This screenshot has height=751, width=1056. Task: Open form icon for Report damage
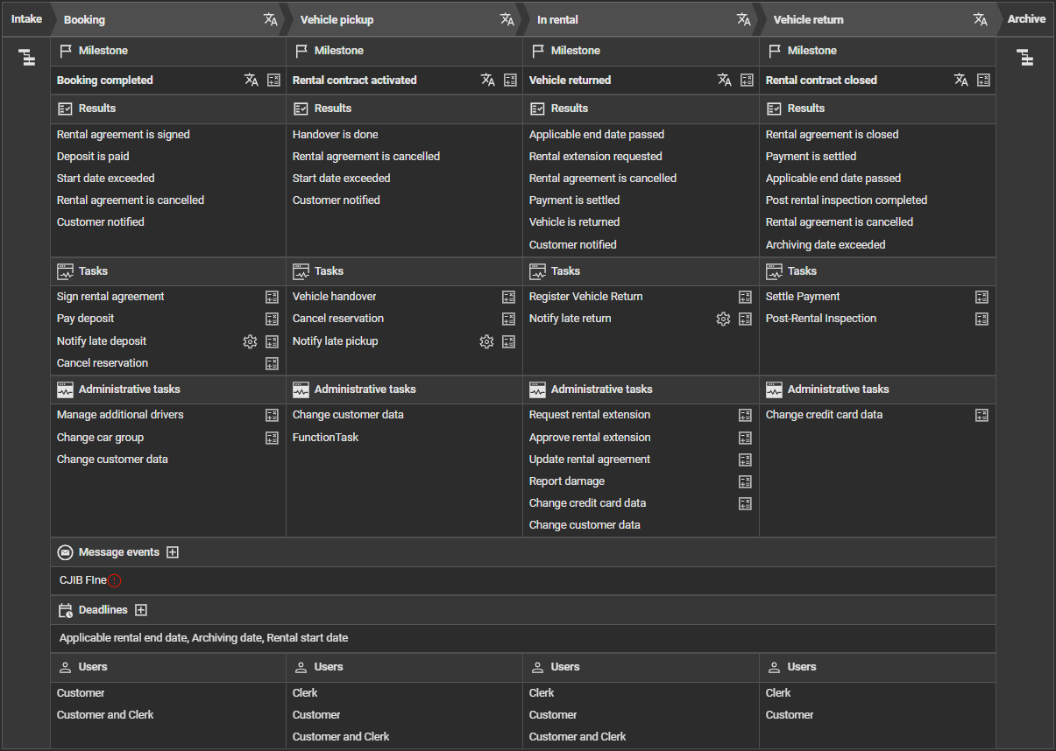tap(745, 481)
